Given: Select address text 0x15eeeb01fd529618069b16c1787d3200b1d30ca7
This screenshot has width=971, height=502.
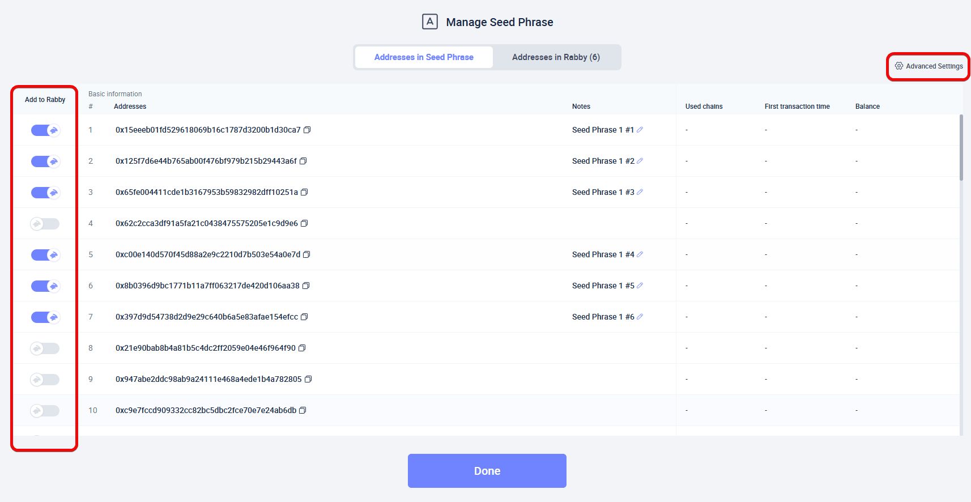Looking at the screenshot, I should pos(208,130).
